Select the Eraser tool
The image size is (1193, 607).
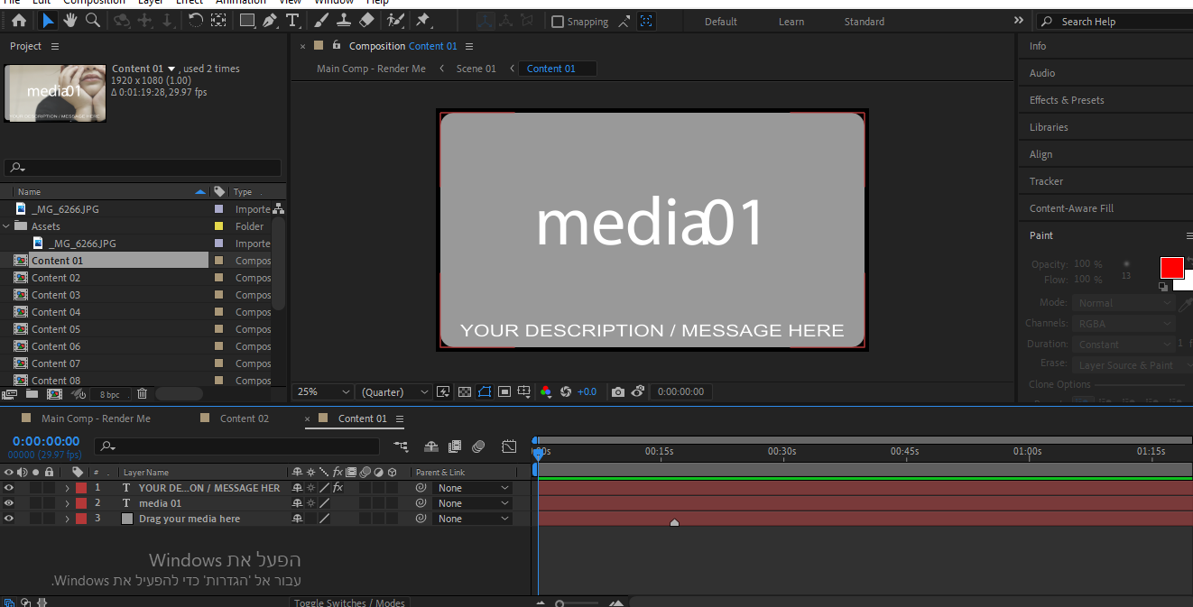(366, 21)
